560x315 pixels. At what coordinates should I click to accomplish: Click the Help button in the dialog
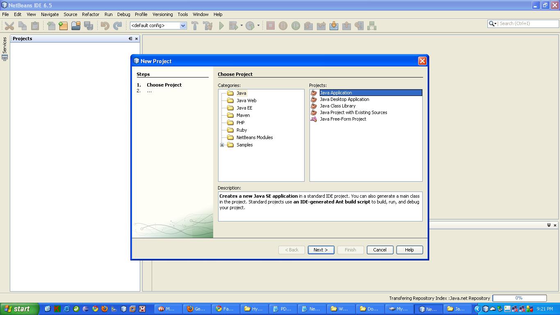(409, 250)
